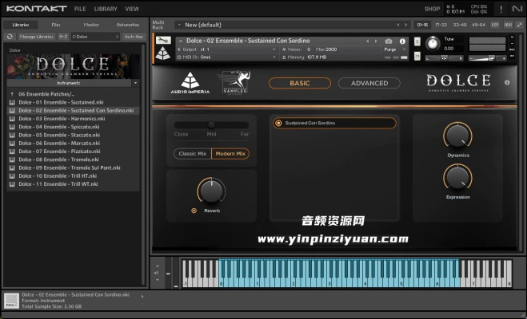
Task: Toggle A-Z library sorting
Action: click(63, 37)
